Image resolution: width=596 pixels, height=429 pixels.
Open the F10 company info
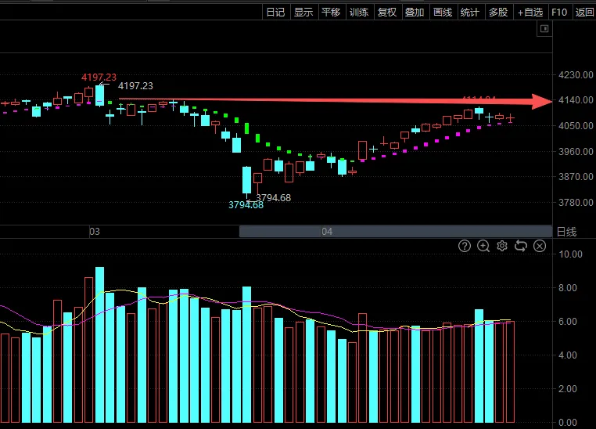click(x=559, y=13)
